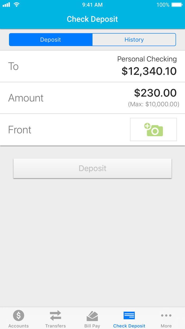Select the $12,340.10 balance text

click(x=149, y=71)
